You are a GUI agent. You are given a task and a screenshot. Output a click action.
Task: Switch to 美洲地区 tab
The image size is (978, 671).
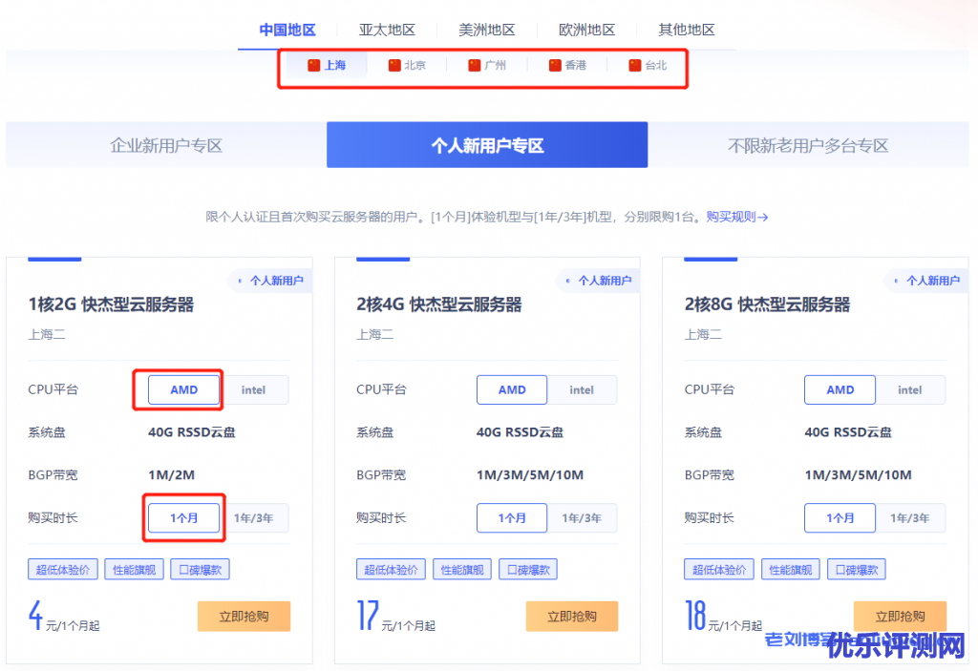click(x=487, y=30)
